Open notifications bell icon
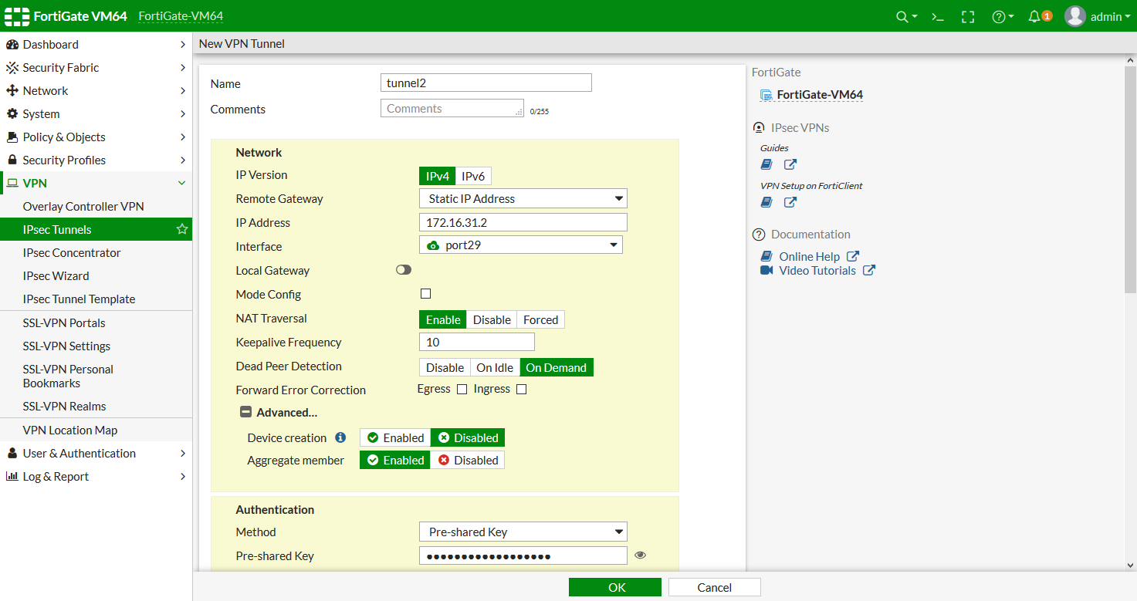The image size is (1137, 601). [x=1034, y=16]
